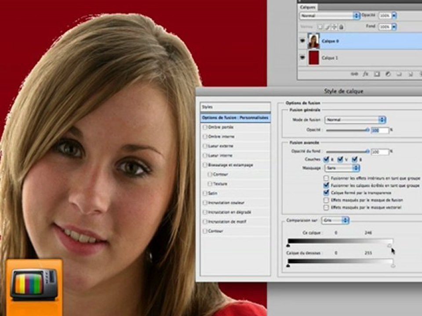This screenshot has width=422, height=316.
Task: Click the Opacité du fond slider handle
Action: pos(367,152)
